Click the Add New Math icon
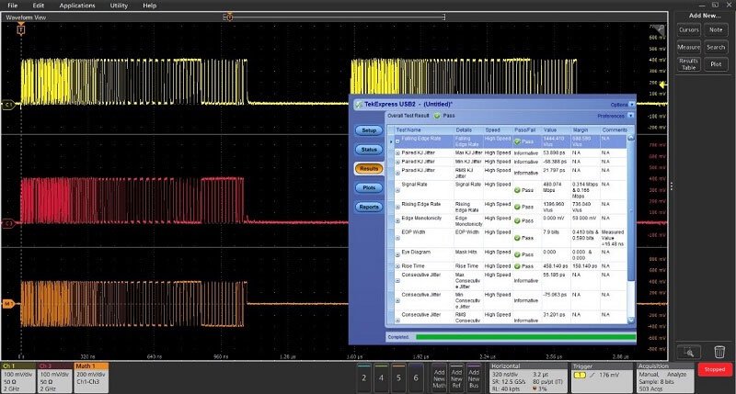Screen dimensions: 736x394 [437, 377]
